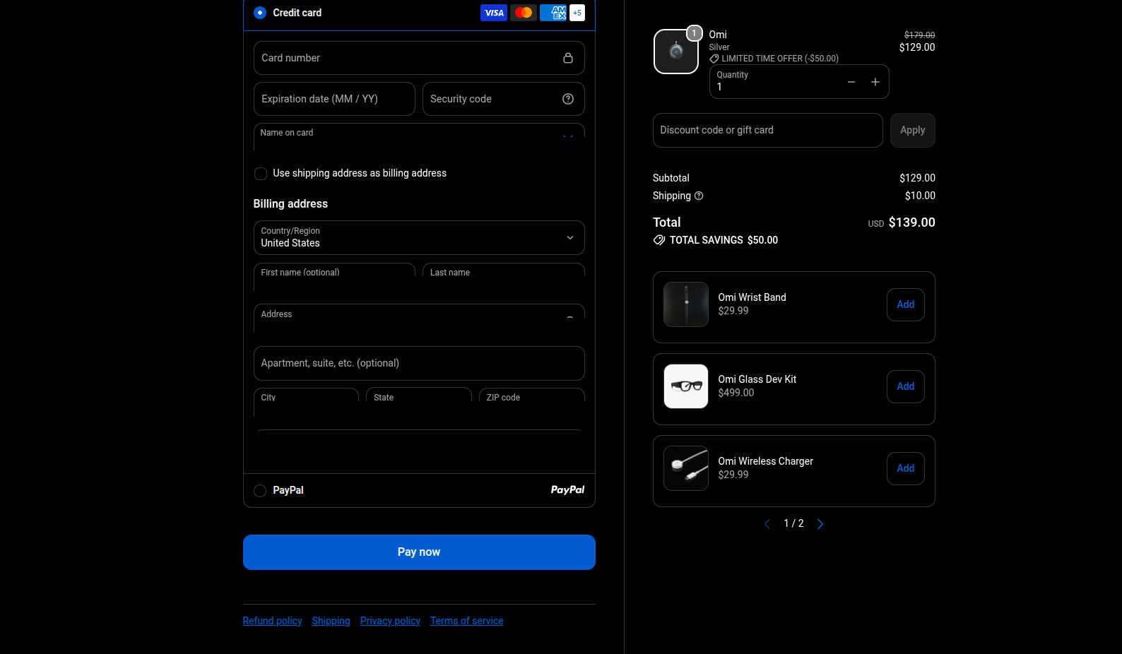Click the $10.00 shipping cost
This screenshot has height=654, width=1122.
pos(921,196)
